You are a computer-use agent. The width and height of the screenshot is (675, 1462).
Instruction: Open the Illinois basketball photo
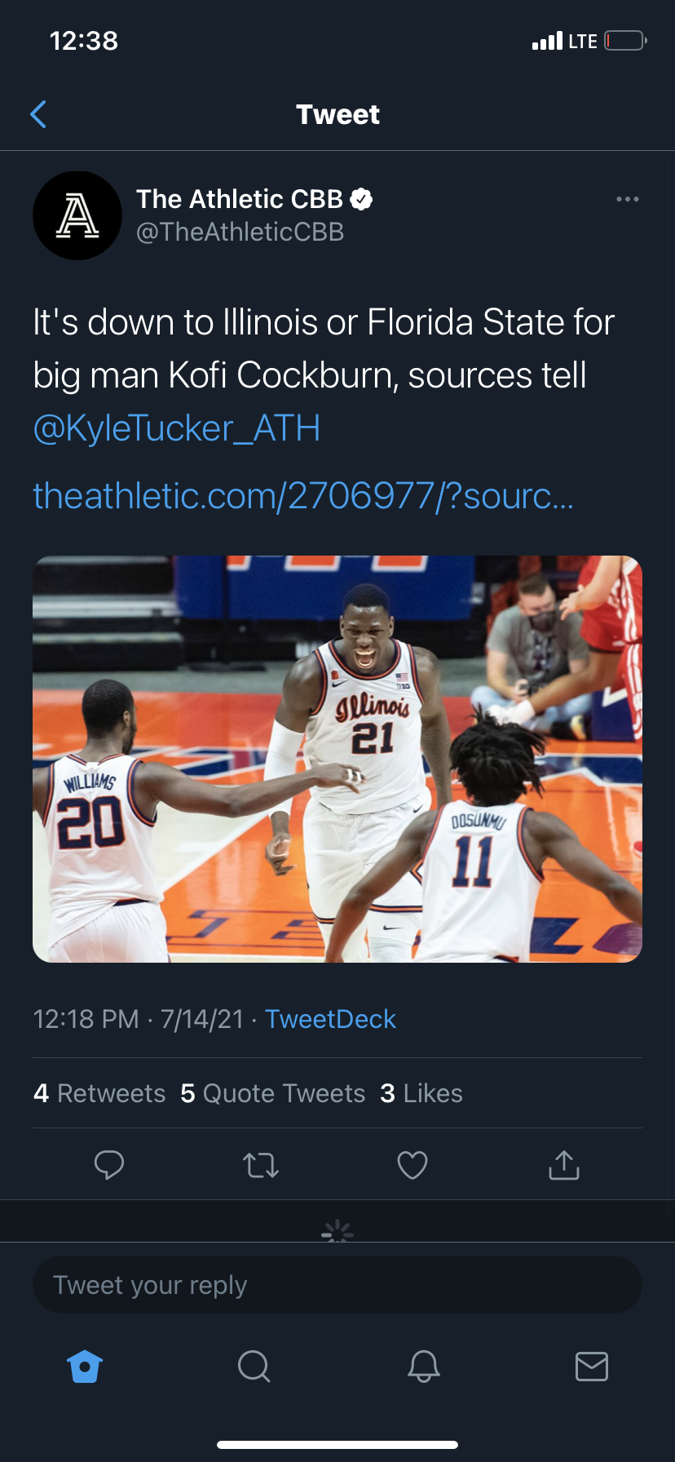coord(337,759)
